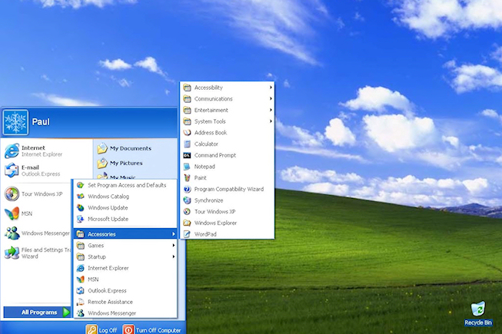This screenshot has height=334, width=502.
Task: Open Calculator from Accessories menu
Action: [227, 144]
